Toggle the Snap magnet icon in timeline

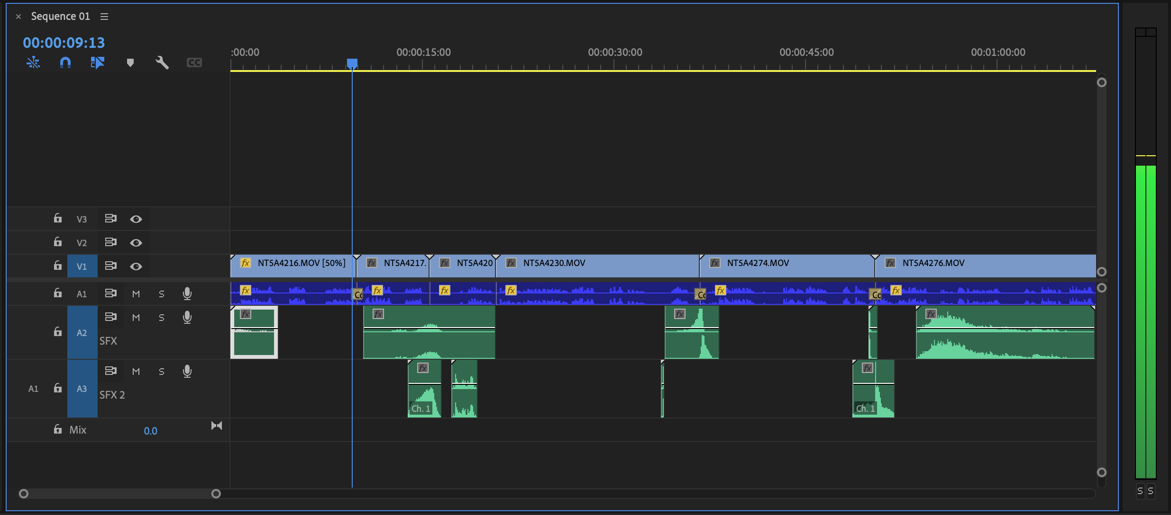coord(65,62)
